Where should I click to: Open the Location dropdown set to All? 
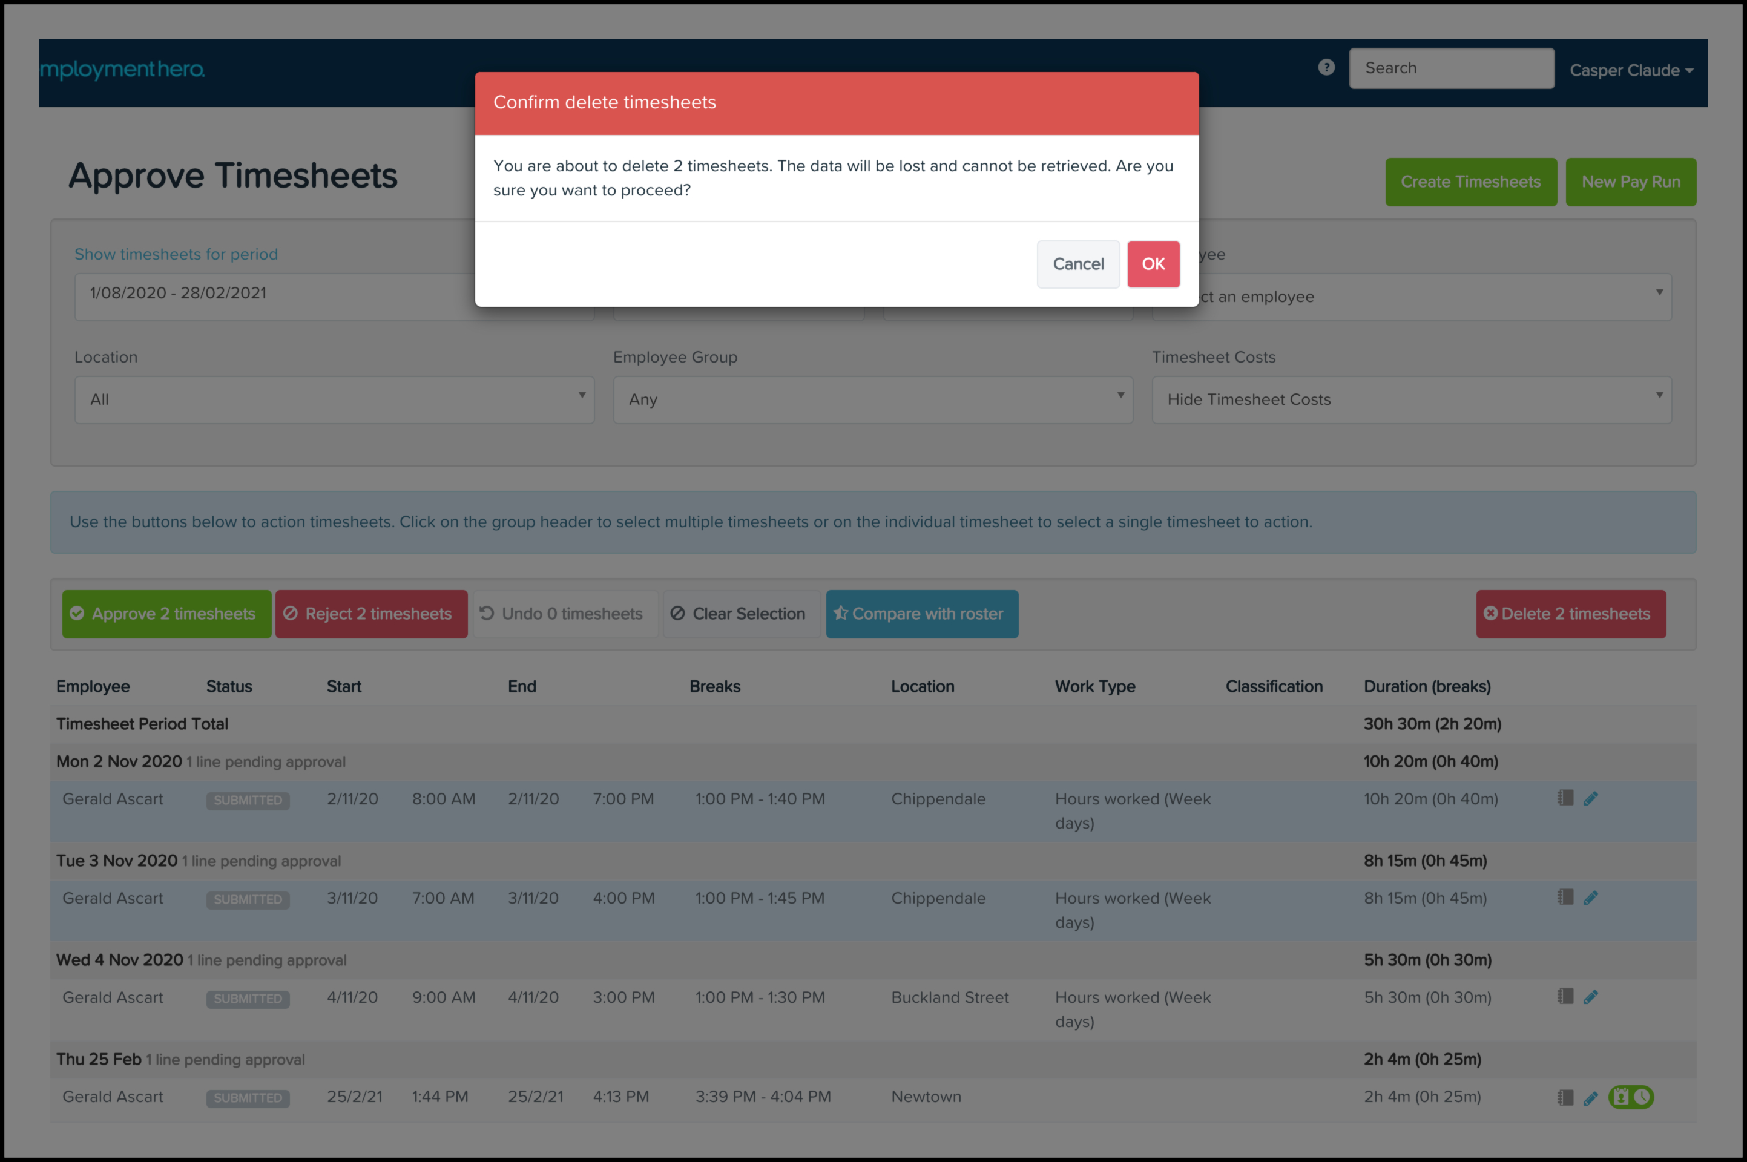click(x=334, y=399)
